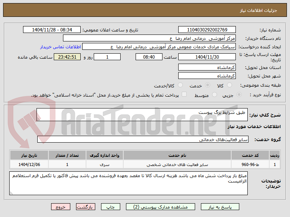Click the remaining days field showing 1

[107, 57]
